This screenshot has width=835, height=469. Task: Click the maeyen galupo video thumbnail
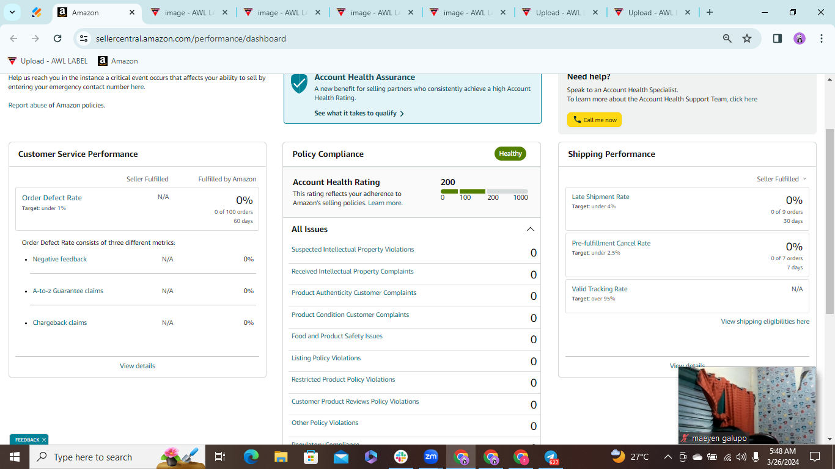click(747, 405)
